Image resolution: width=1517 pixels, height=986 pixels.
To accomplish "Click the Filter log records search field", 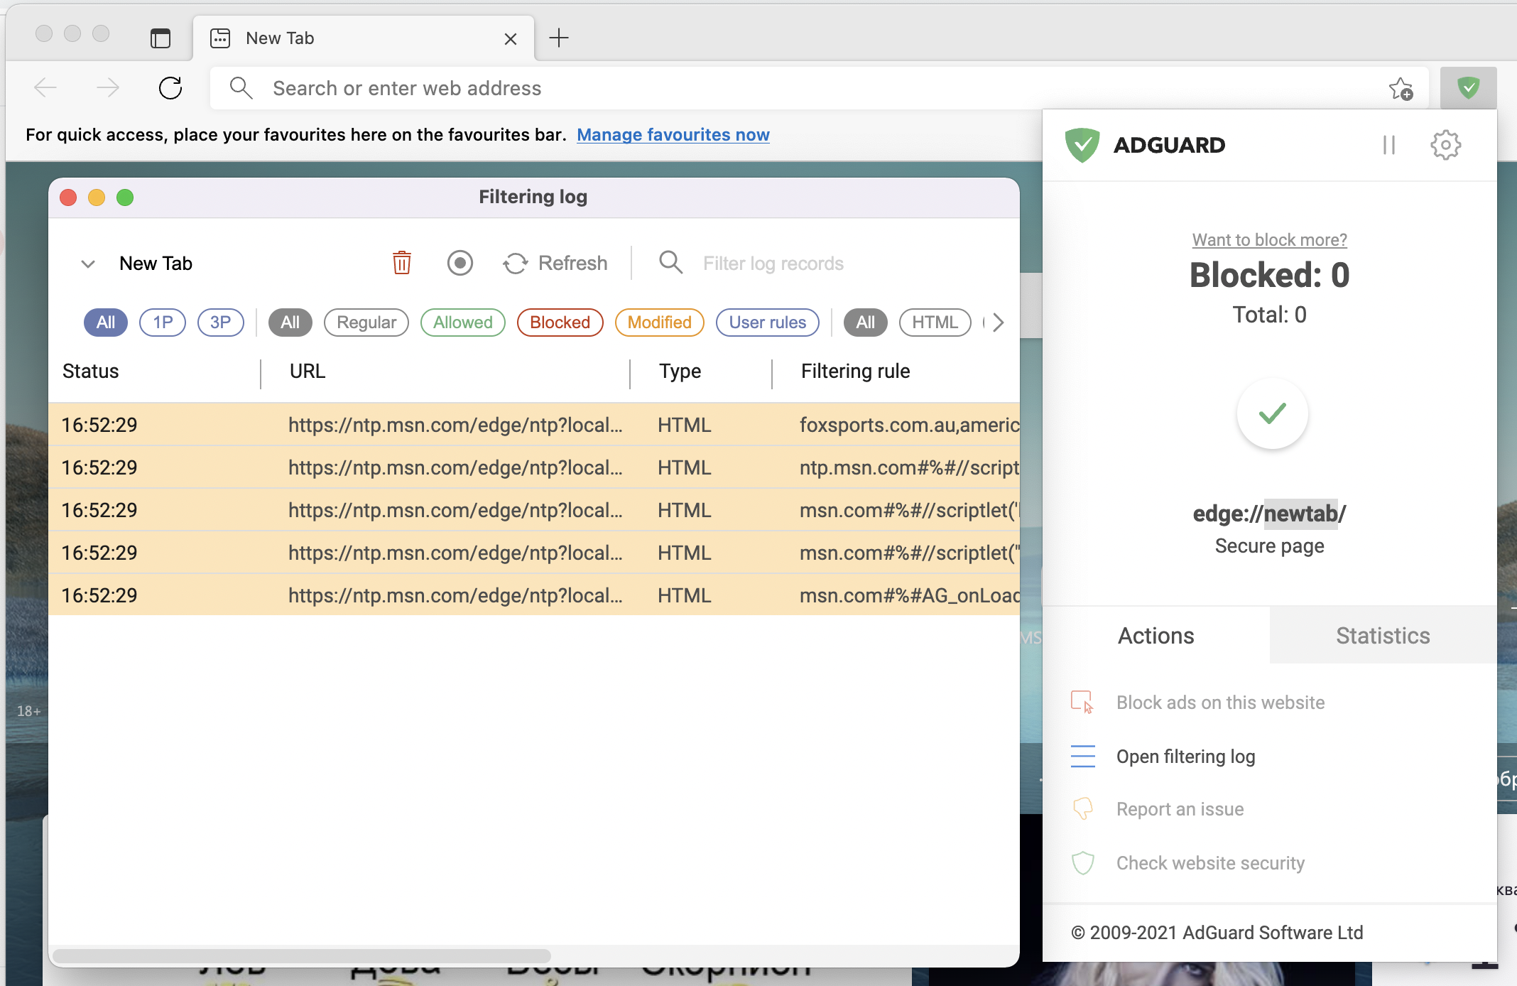I will pos(773,263).
